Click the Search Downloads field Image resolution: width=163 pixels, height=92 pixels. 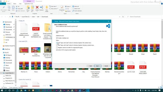click(x=144, y=17)
